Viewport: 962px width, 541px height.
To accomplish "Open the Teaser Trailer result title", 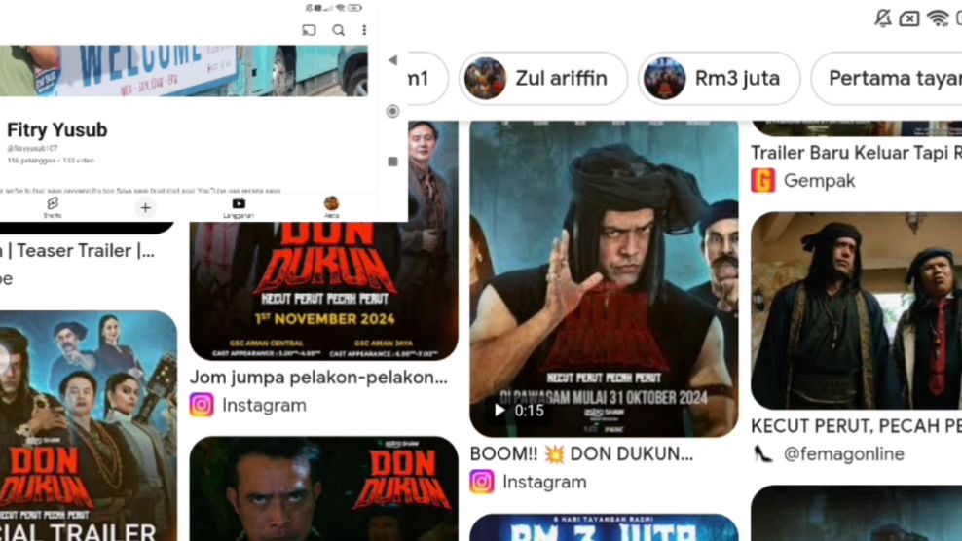I will (77, 251).
